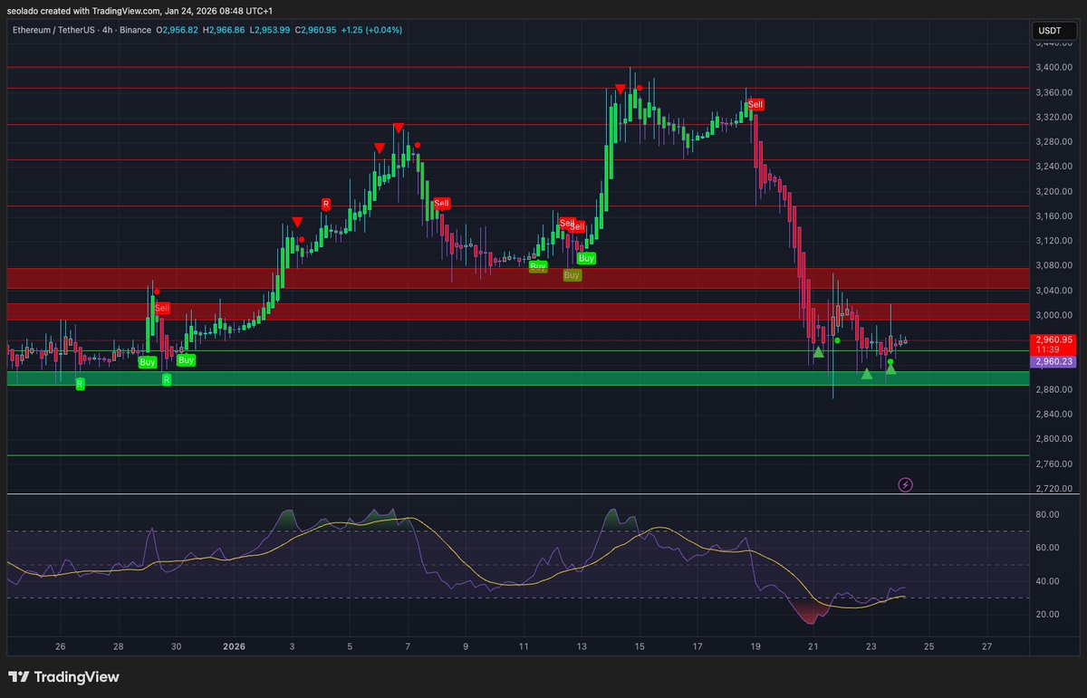
Task: Click the green up-triangle at Jan 21
Action: [x=818, y=351]
